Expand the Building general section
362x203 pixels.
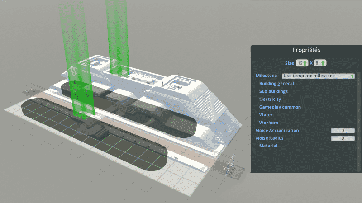point(276,84)
